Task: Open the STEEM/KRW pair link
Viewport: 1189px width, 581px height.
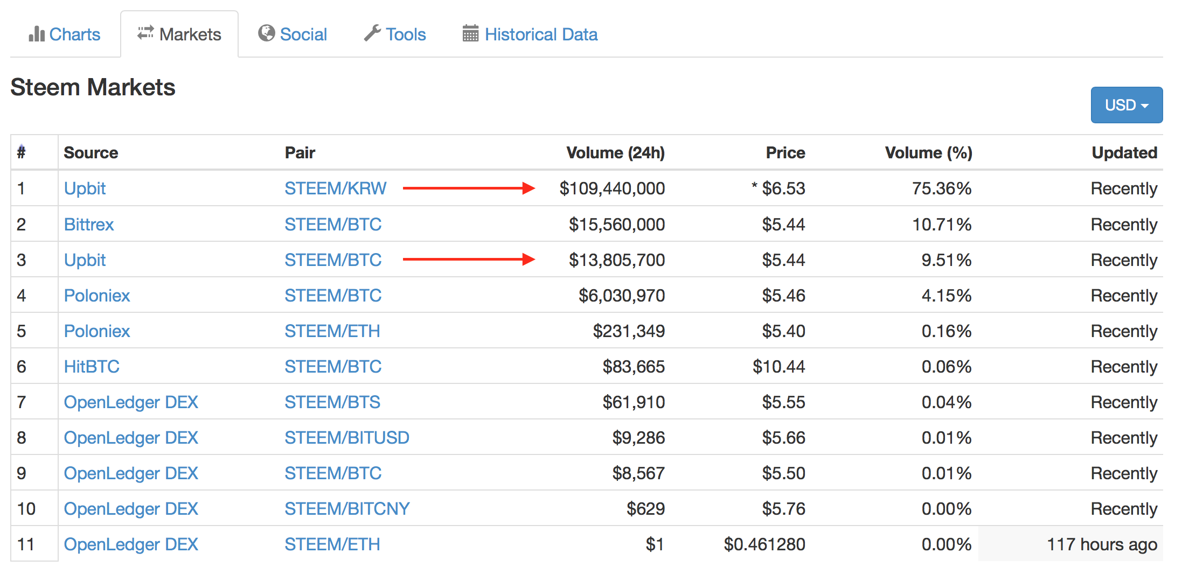Action: click(336, 188)
